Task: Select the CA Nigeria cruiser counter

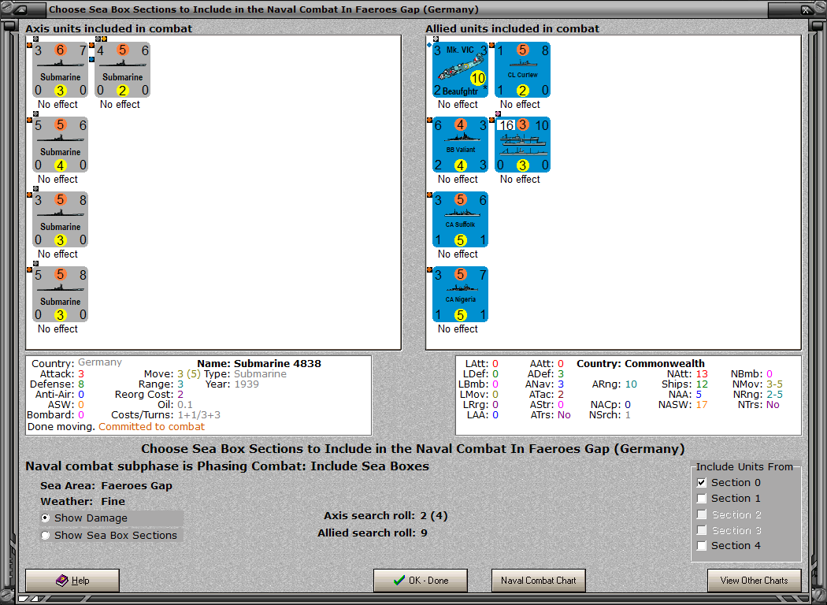Action: pyautogui.click(x=461, y=295)
